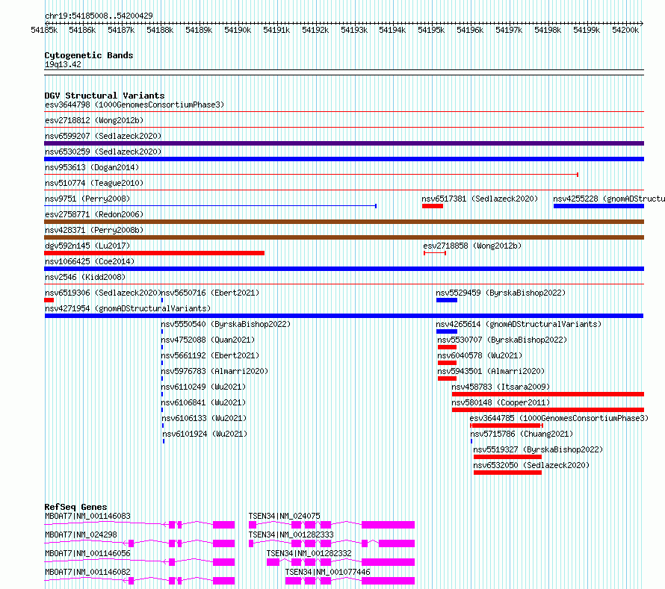This screenshot has height=589, width=665.
Task: Select the nsv1066425 (Coe2014) blue bar
Action: point(344,269)
